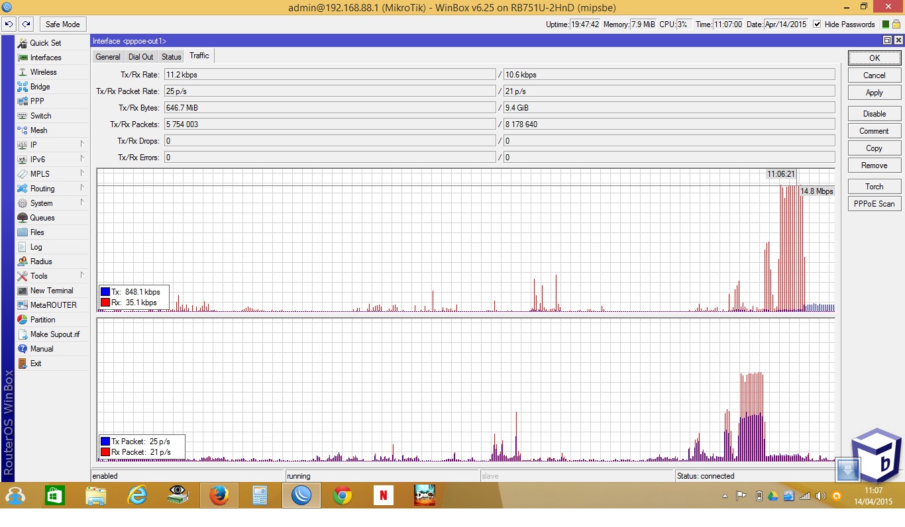Remove the pppoe-out1 interface
The height and width of the screenshot is (527, 905).
point(875,166)
